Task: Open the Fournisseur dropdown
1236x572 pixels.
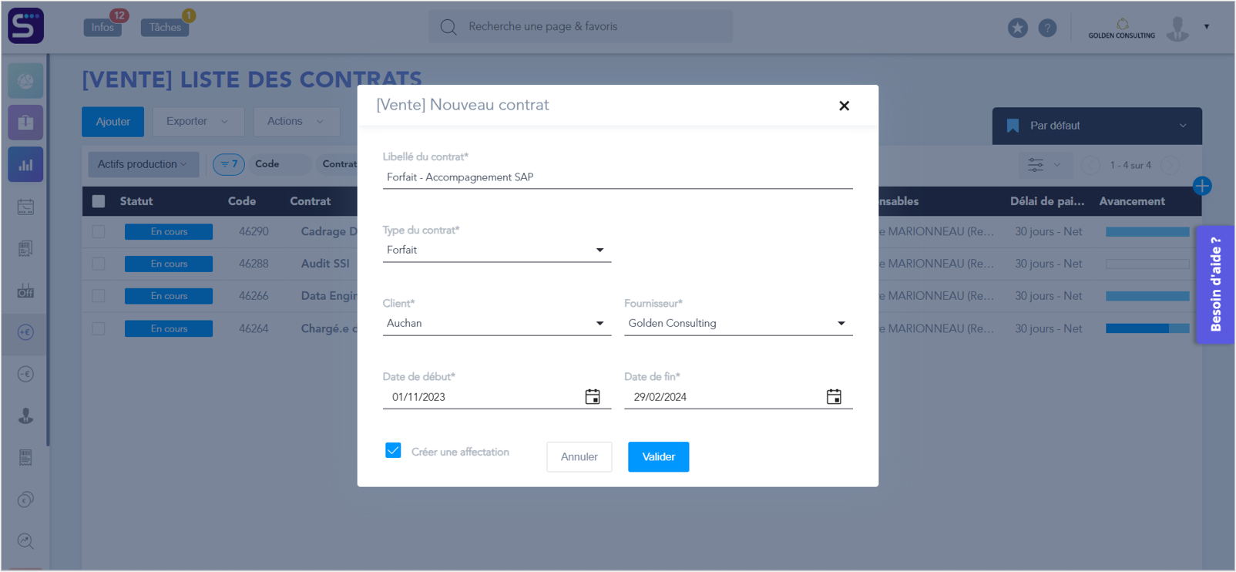Action: (738, 323)
